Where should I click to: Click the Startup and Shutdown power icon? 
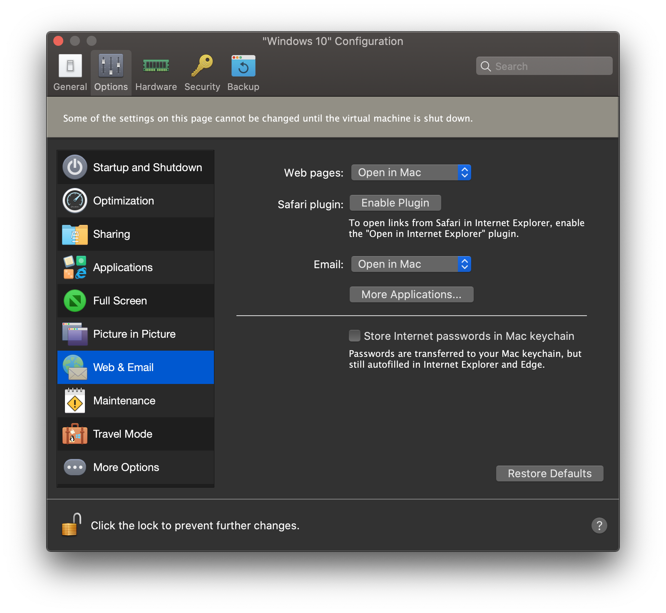[x=75, y=167]
